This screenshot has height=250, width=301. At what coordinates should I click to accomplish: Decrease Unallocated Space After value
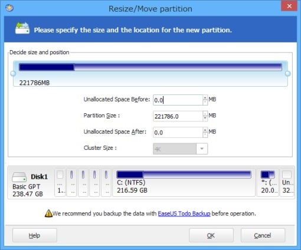click(205, 134)
